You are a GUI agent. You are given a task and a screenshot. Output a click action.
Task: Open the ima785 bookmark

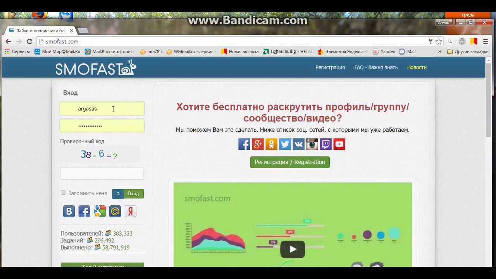click(151, 52)
